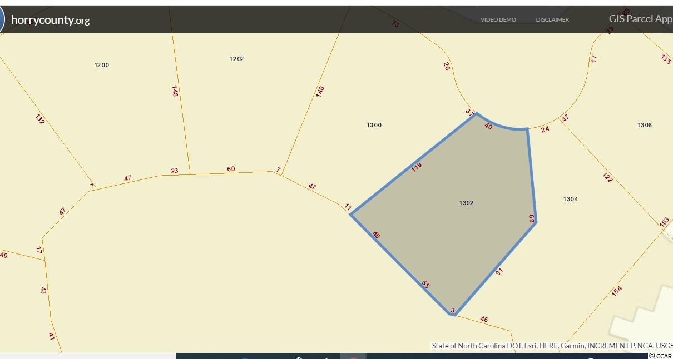This screenshot has height=359, width=673.
Task: Open the Disclaimer link
Action: (x=552, y=20)
